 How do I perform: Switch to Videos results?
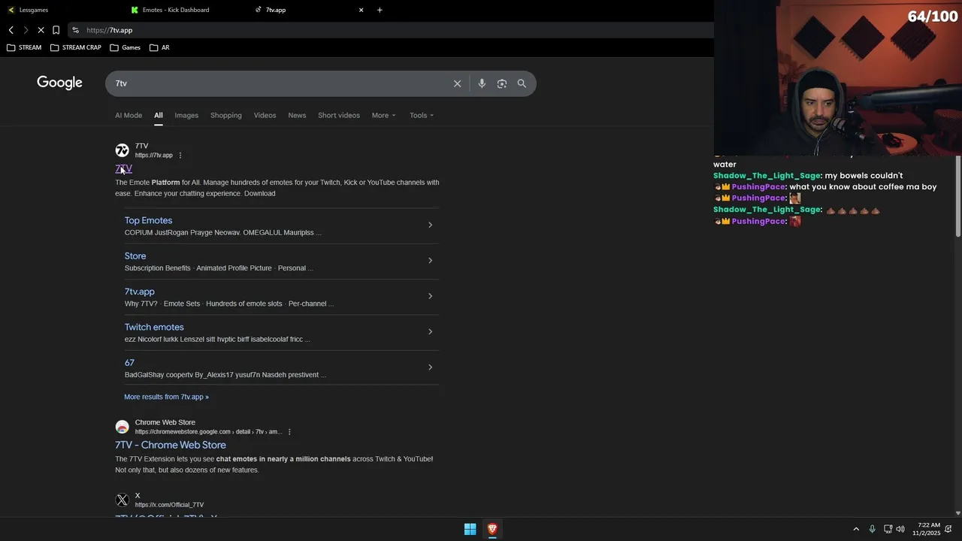(x=265, y=115)
